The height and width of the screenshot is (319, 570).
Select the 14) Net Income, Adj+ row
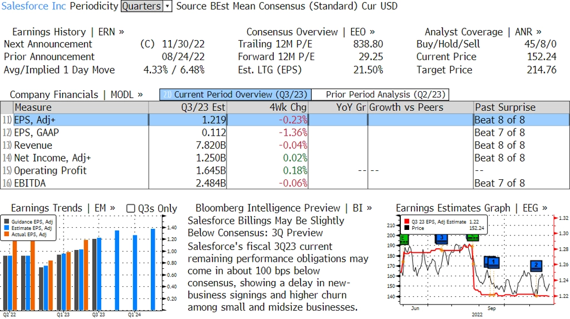(x=285, y=158)
